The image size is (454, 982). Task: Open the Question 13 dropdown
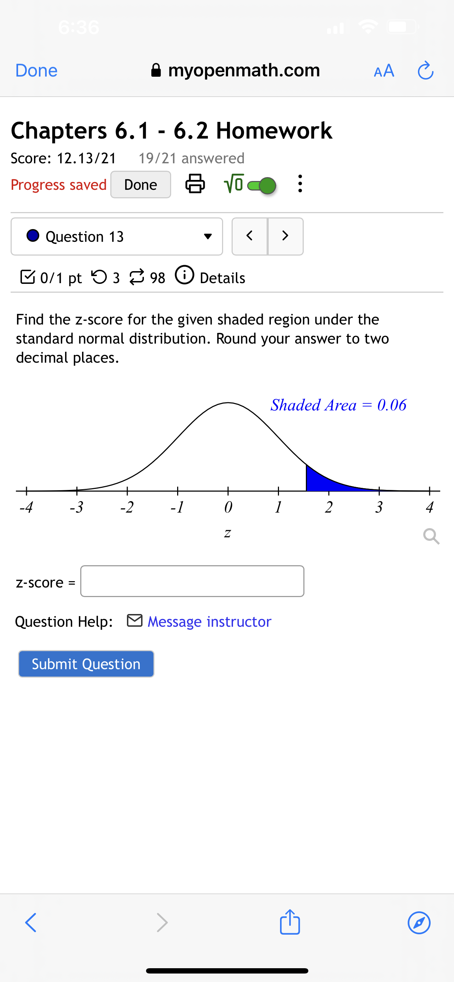208,236
